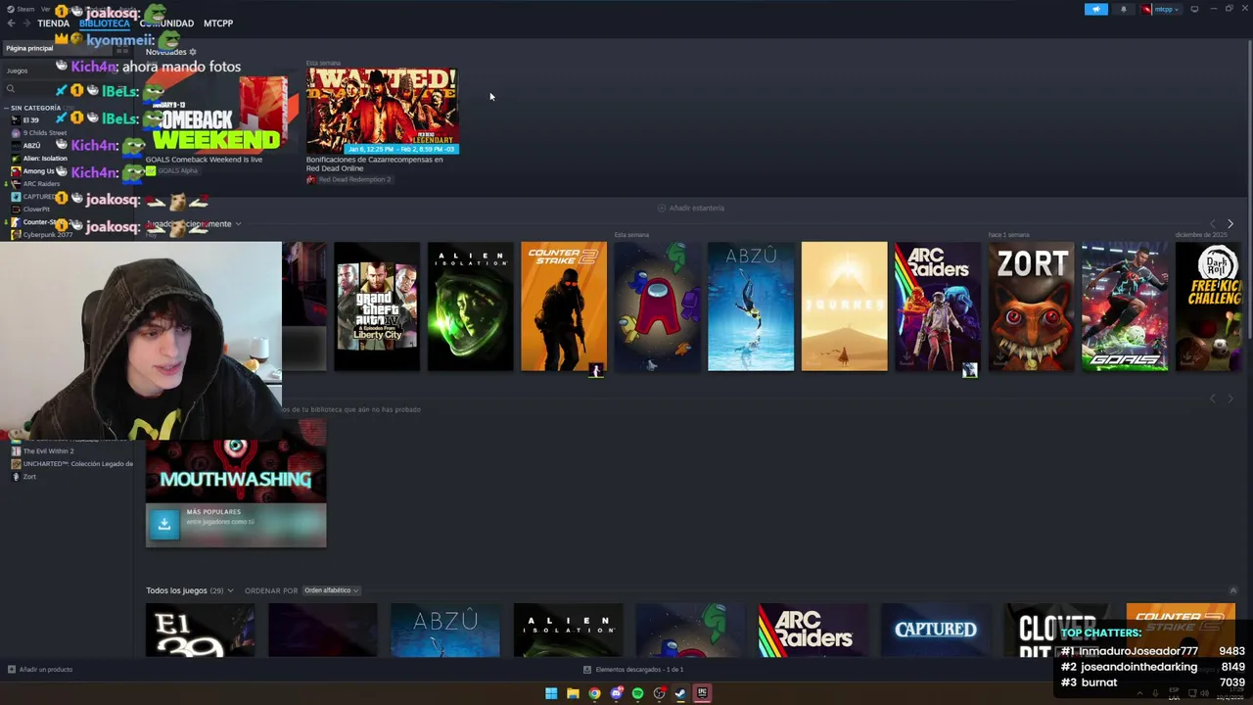Open the Free Kick Challenge cover

1208,306
